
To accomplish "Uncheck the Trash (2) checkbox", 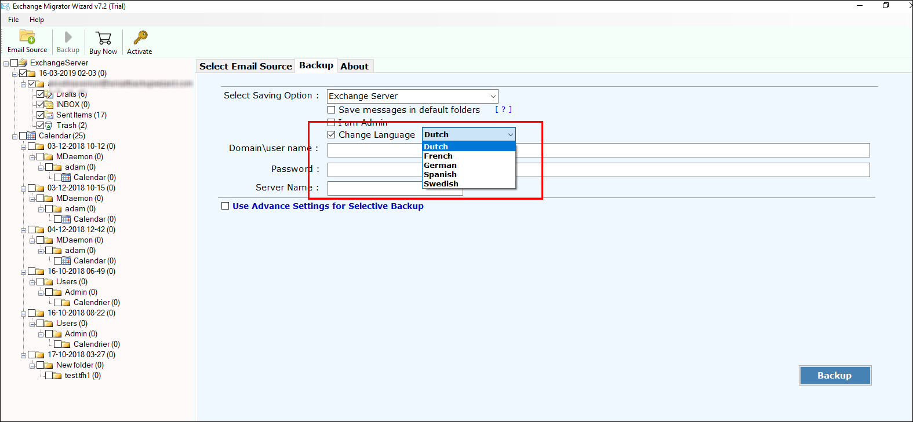I will (41, 125).
